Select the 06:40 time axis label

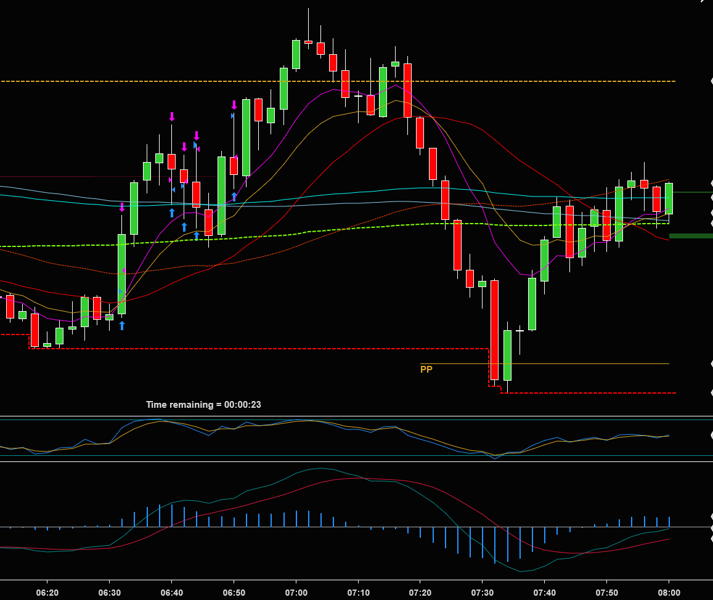pos(172,593)
